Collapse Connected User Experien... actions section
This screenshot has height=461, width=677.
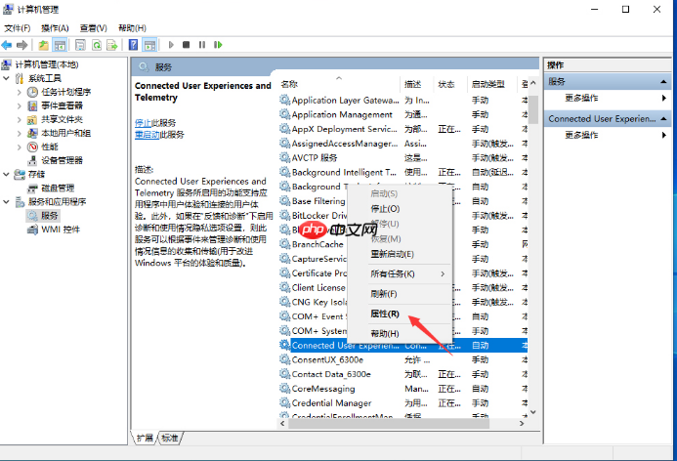663,119
